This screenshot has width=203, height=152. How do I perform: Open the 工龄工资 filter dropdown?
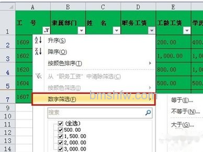pos(187,30)
